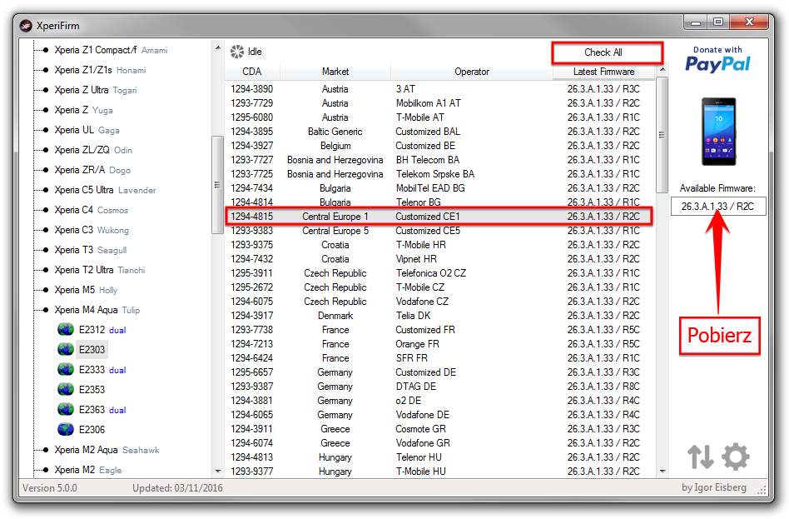789x519 pixels.
Task: Select the Xperia T3 Seagull device
Action: (91, 250)
